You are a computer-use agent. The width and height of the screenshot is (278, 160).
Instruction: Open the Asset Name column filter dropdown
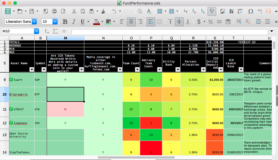[32, 69]
